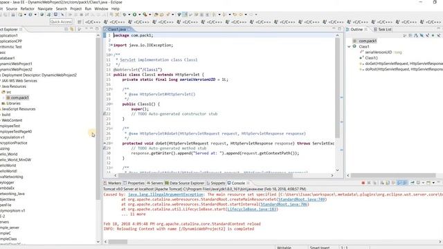Open the Refactor menu

[27, 9]
